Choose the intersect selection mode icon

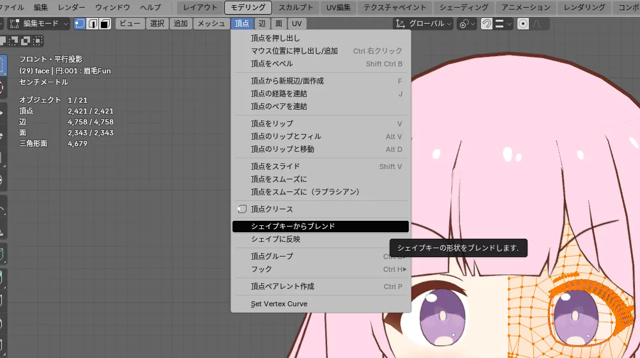tap(38, 41)
